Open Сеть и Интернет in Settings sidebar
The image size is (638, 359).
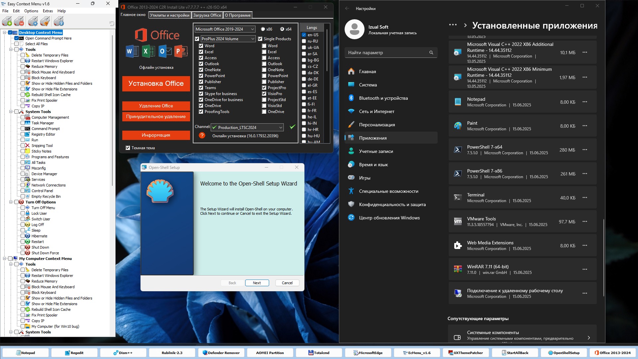tap(391, 111)
